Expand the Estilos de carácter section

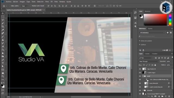coord(139,41)
